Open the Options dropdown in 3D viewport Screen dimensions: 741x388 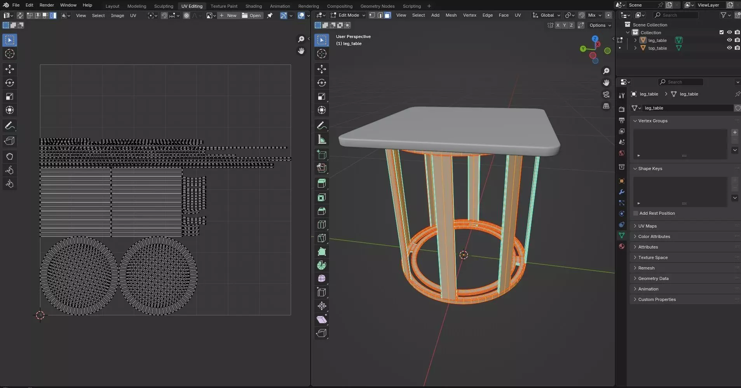tap(600, 25)
